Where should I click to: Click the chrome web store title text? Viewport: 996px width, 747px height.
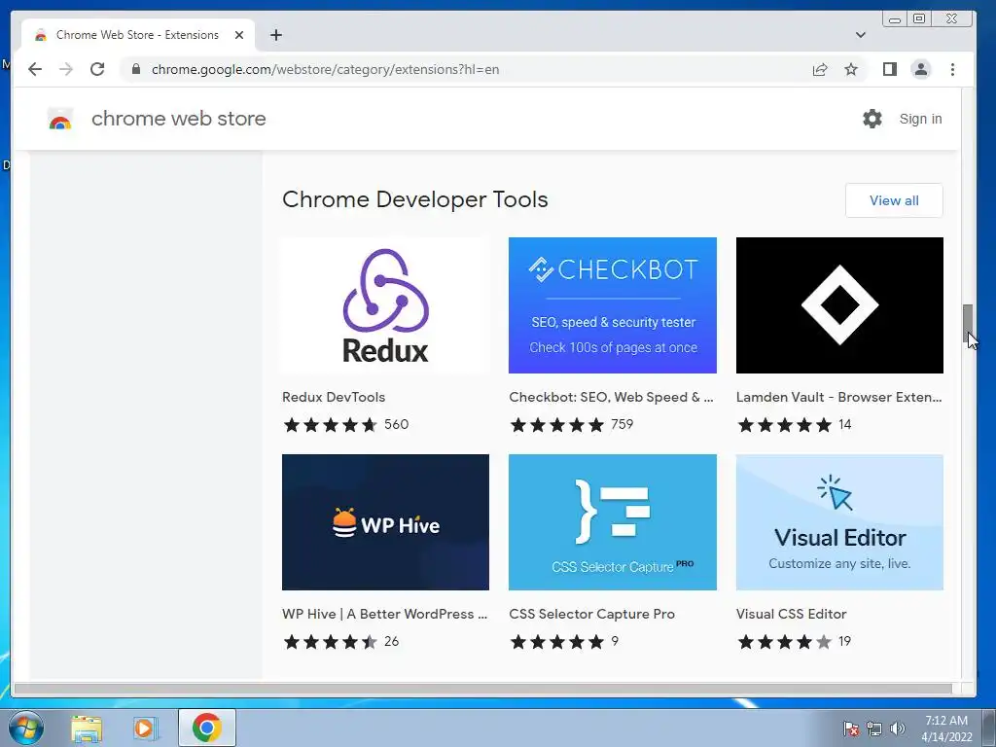179,119
